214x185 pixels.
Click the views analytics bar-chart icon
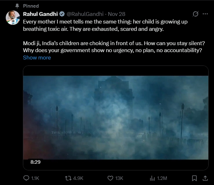click(152, 178)
